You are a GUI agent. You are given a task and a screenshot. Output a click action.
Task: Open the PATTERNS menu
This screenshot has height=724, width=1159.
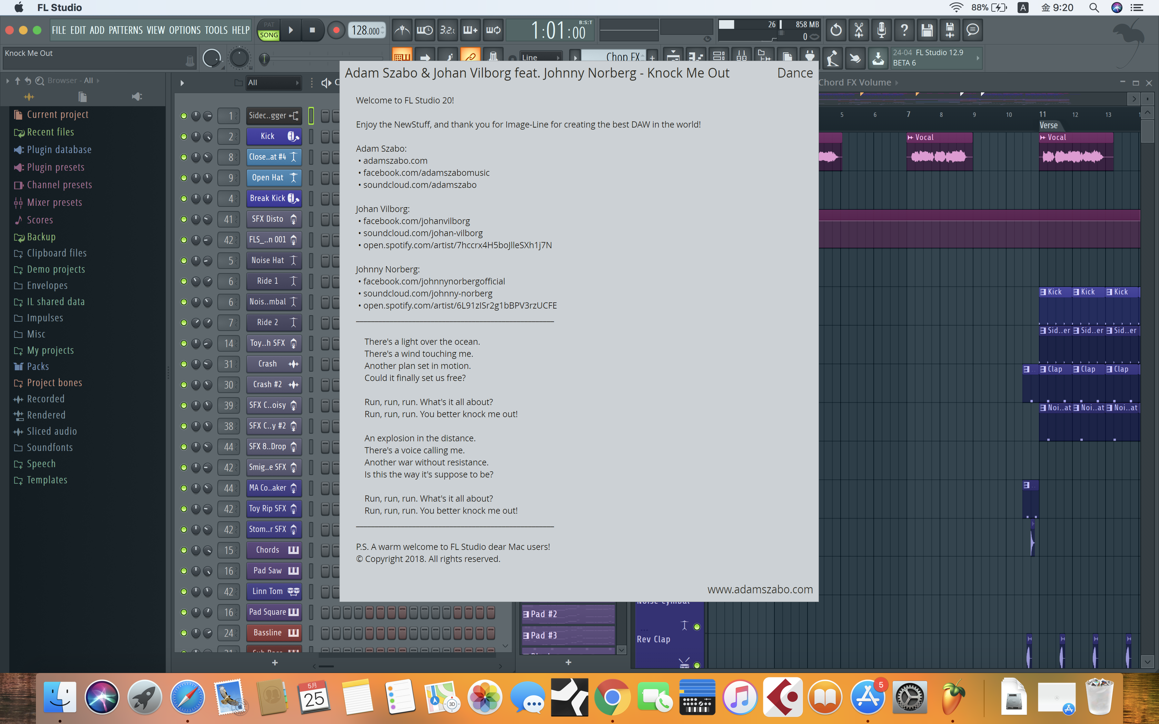pyautogui.click(x=126, y=30)
